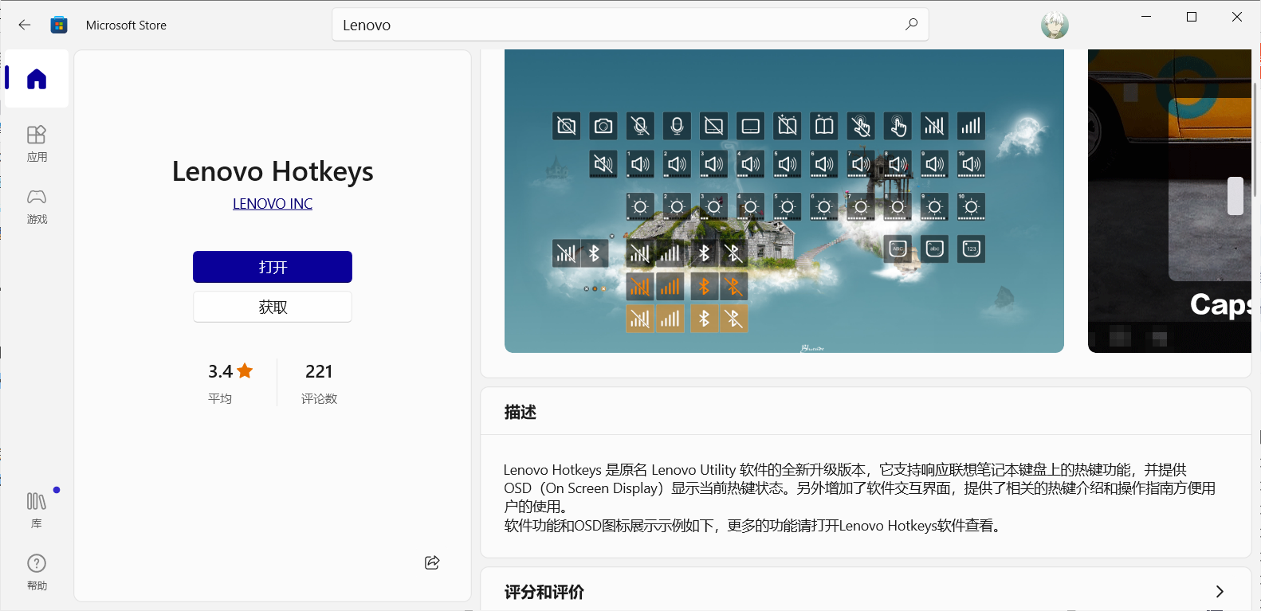Viewport: 1261px width, 611px height.
Task: Click the share icon for Lenovo Hotkeys
Action: [x=432, y=562]
